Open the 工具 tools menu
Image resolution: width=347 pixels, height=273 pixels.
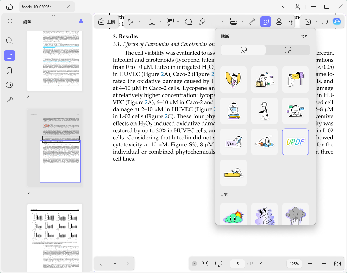[x=107, y=22]
